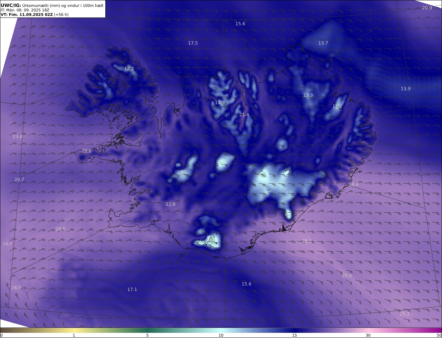442x338 pixels.
Task: Click the 17.5 precipitation value
Action: point(193,43)
